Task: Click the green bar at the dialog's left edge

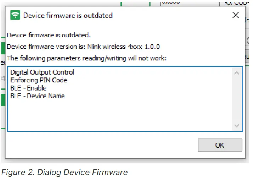Action: click(3, 48)
